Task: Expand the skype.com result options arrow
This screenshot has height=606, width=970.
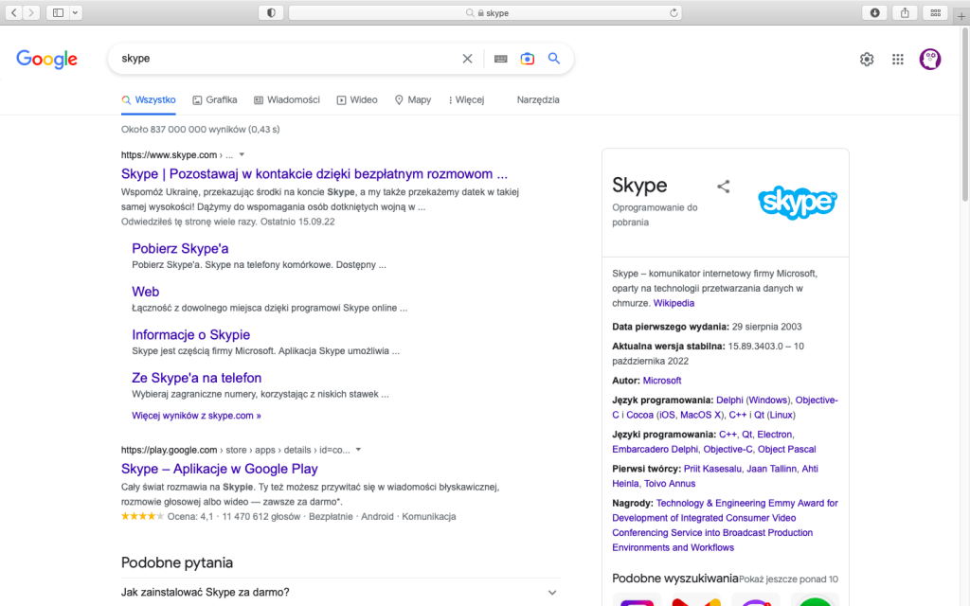Action: point(242,154)
